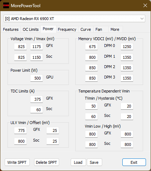The width and height of the screenshot is (151, 171).
Task: Edit the Soc TVmin temperature field 60
Action: (91, 117)
